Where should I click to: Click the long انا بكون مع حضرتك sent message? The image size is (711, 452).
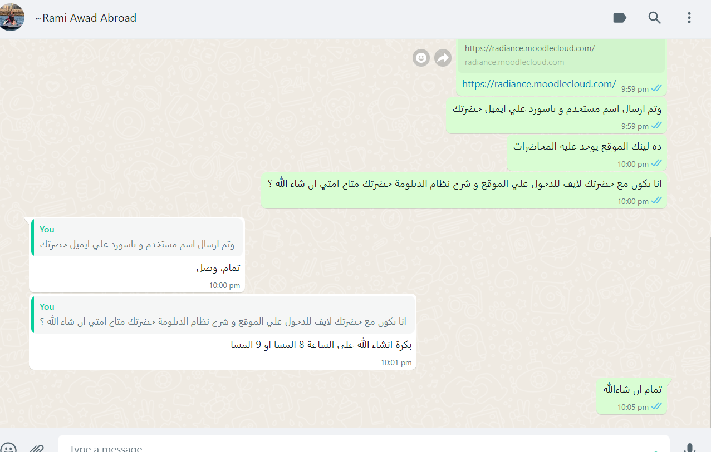pyautogui.click(x=464, y=191)
